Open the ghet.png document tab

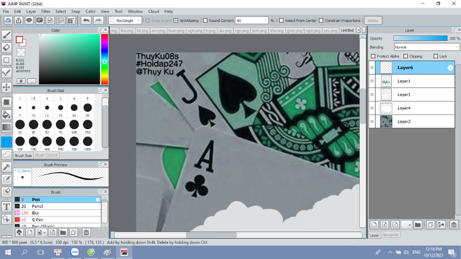pyautogui.click(x=294, y=31)
